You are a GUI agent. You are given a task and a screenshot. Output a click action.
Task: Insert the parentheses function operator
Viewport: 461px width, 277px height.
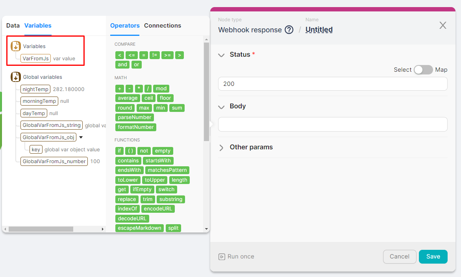click(130, 151)
